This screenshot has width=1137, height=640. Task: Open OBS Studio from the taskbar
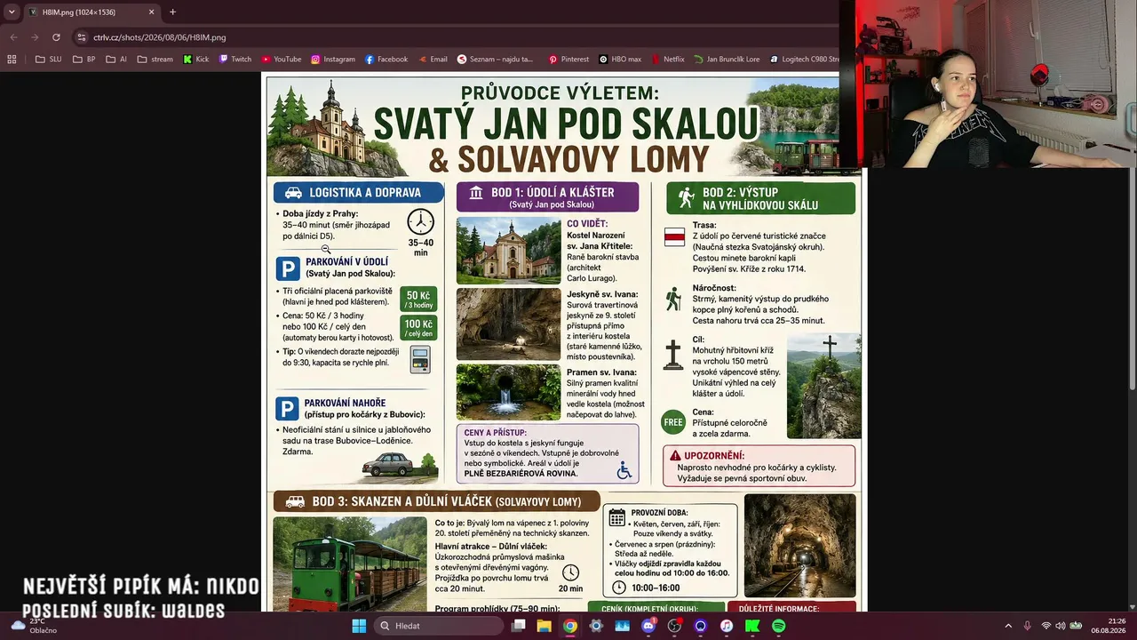pyautogui.click(x=674, y=626)
